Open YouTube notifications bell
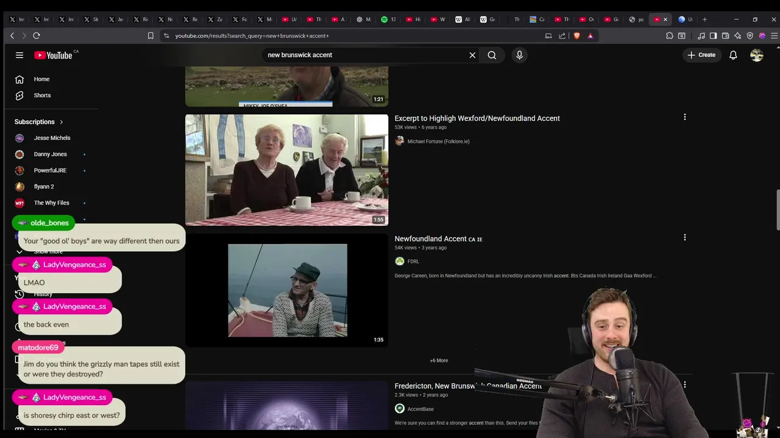This screenshot has height=438, width=780. (733, 55)
